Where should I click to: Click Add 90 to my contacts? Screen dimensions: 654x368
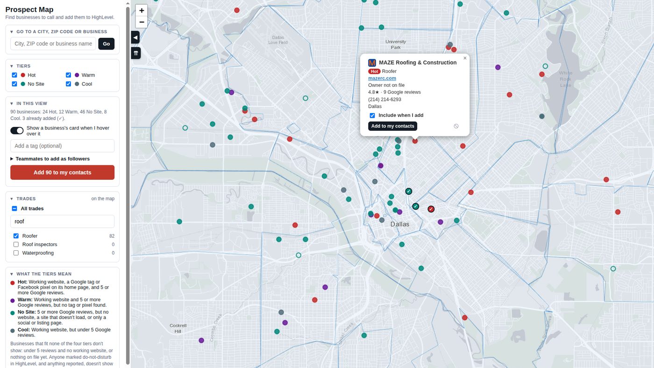coord(62,172)
